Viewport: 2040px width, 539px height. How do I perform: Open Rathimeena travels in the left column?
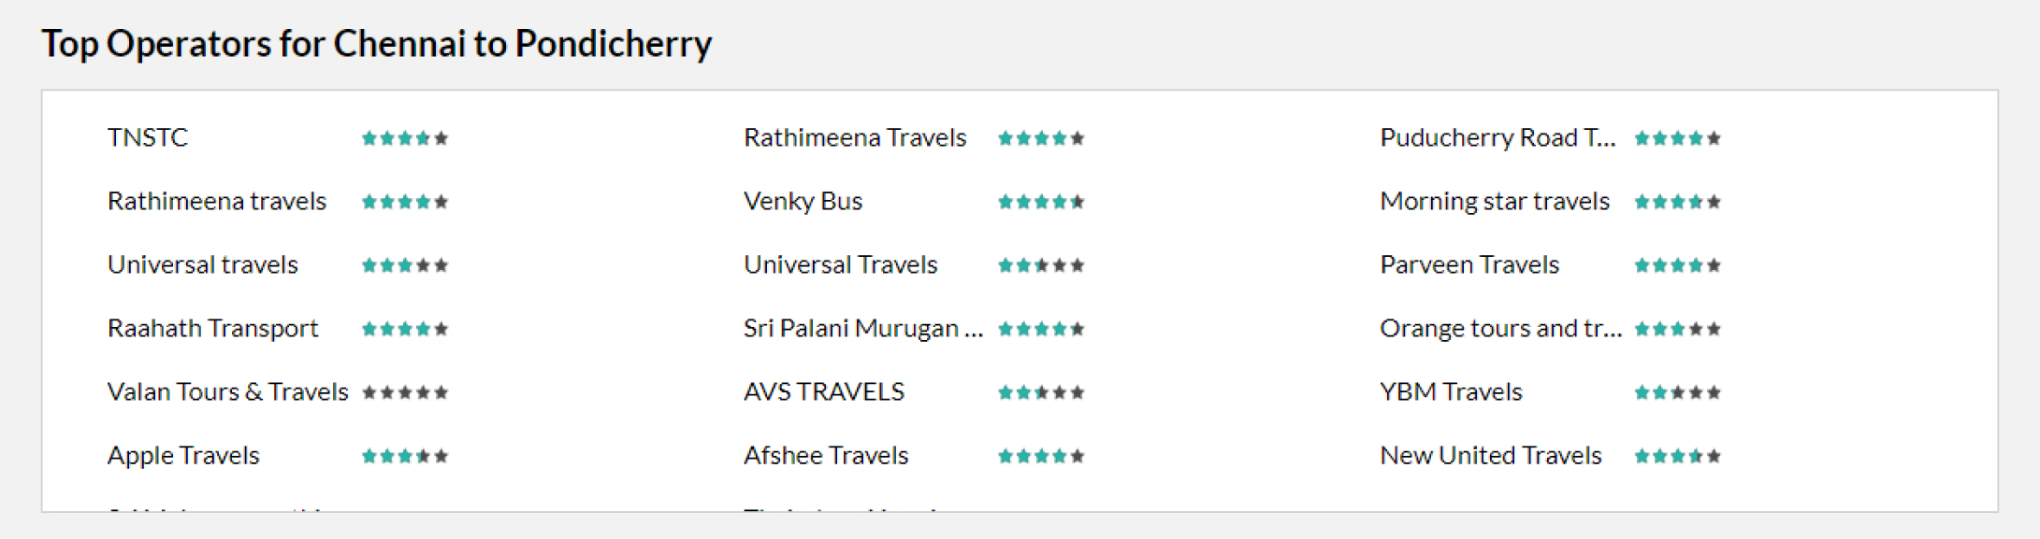coord(217,202)
